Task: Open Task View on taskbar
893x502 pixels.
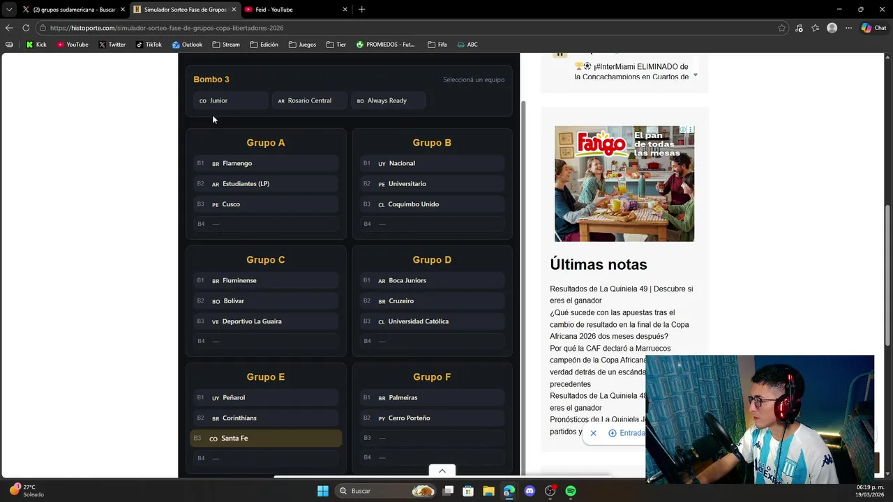Action: (448, 491)
